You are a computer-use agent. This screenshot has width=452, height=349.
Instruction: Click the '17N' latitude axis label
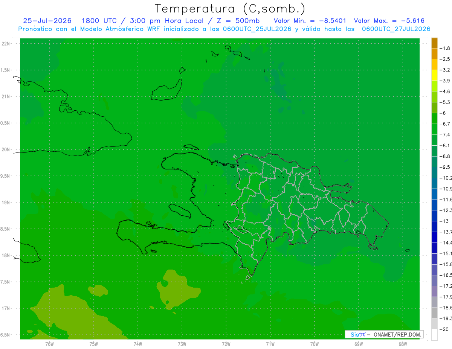pos(6,309)
